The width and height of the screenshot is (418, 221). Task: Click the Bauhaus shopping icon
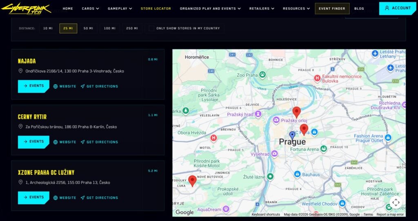click(x=297, y=174)
